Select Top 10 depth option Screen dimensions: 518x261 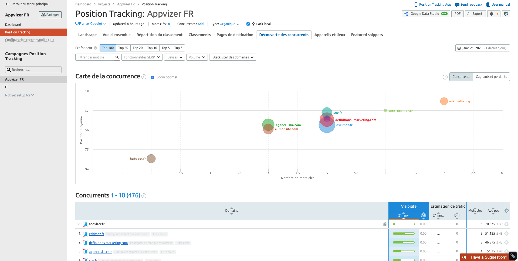coord(152,48)
